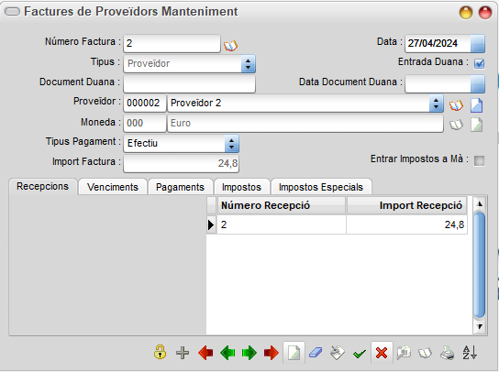This screenshot has height=372, width=499.
Task: Open the Data calendar dropdown button
Action: pos(477,44)
